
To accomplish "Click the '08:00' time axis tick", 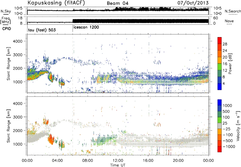I will 88,161.
